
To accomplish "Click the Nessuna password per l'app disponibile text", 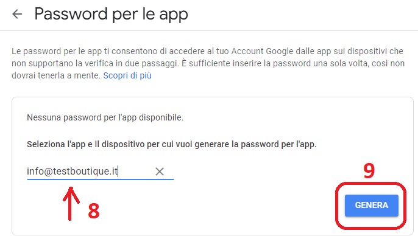I will 105,117.
